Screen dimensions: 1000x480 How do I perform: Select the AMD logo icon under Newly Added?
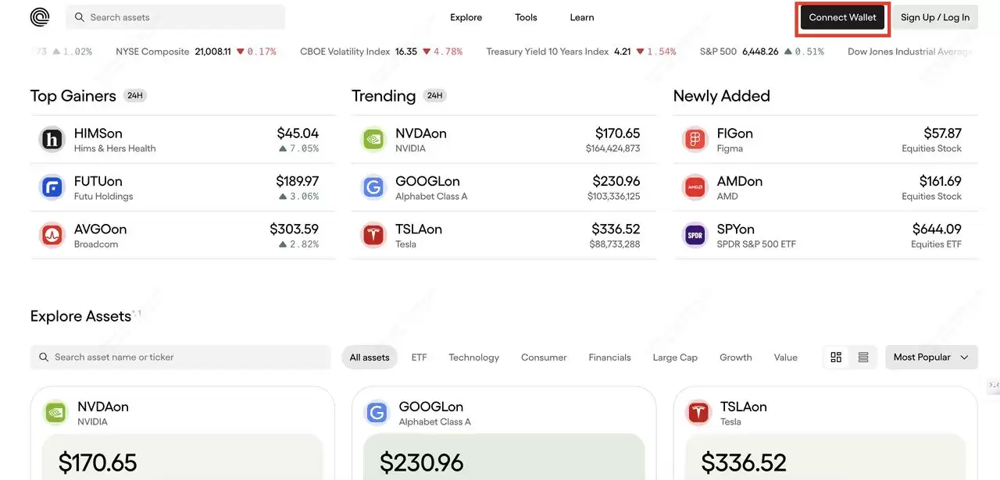(x=695, y=187)
